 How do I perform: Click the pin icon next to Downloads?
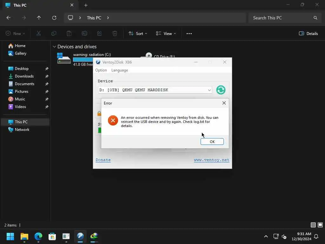coord(47,76)
